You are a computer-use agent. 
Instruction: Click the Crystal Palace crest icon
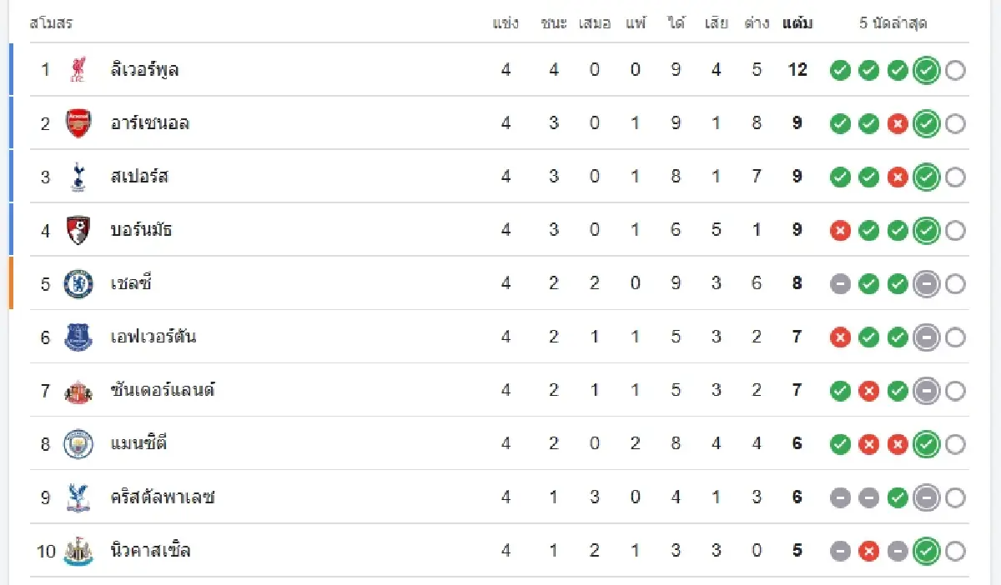click(x=78, y=497)
